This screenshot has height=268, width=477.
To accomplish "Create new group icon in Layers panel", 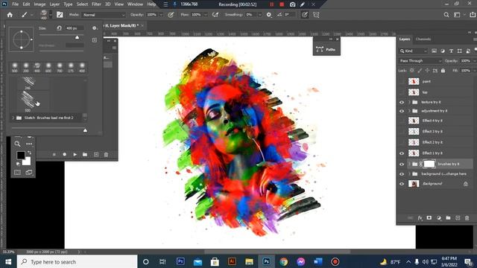I will 448,218.
